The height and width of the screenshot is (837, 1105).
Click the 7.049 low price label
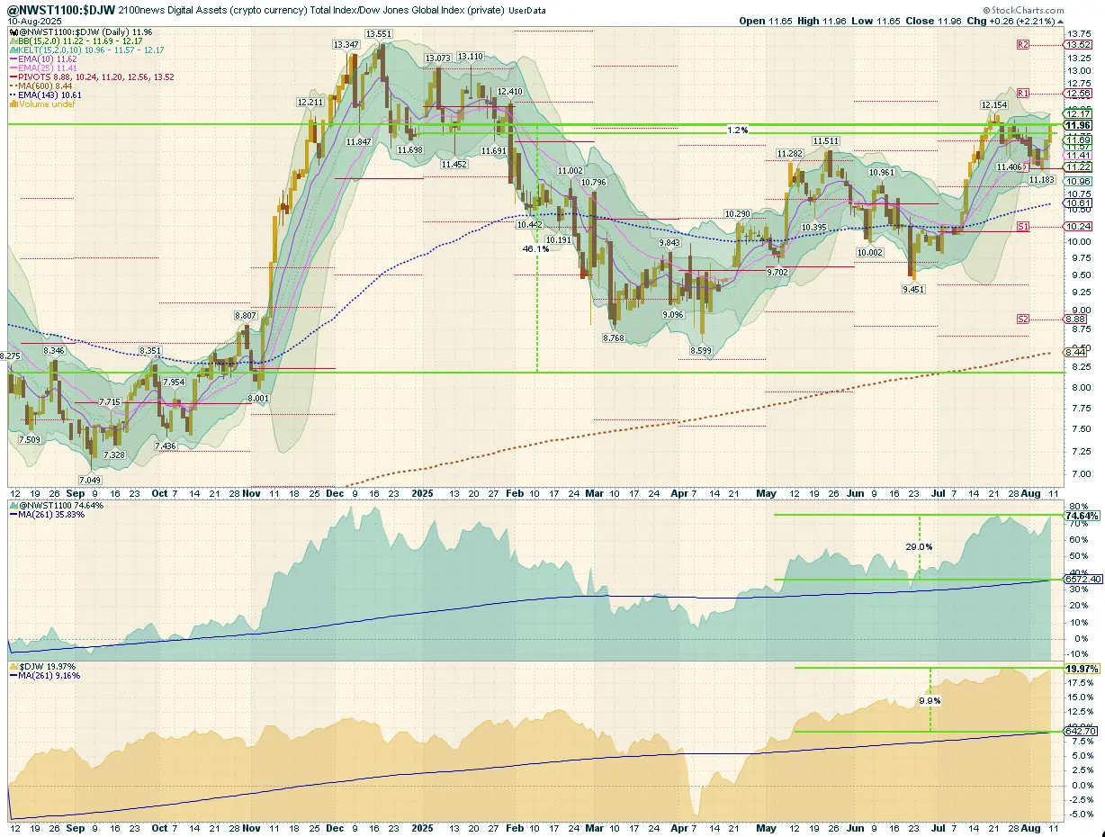click(x=89, y=481)
